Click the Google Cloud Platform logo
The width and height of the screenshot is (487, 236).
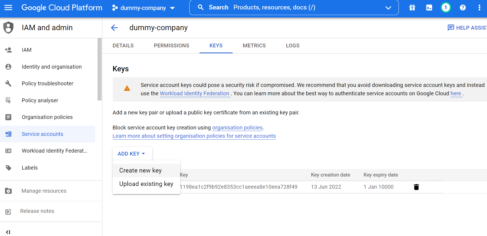[x=62, y=8]
